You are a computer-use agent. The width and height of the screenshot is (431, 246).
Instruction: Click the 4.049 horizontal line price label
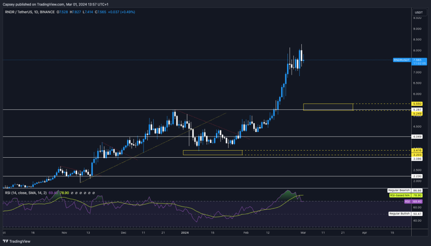pyautogui.click(x=417, y=136)
